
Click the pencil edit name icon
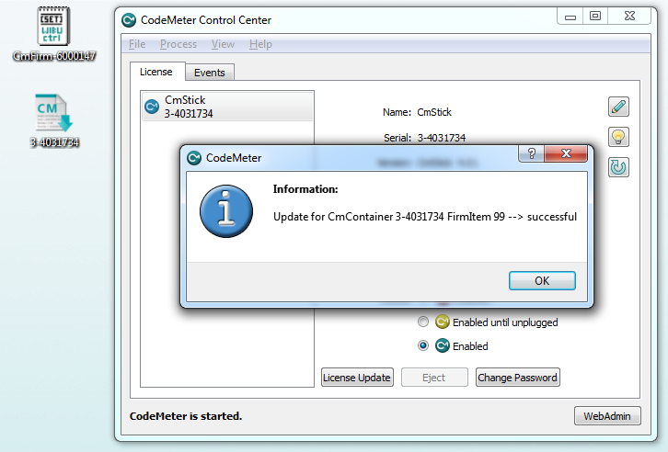coord(618,107)
